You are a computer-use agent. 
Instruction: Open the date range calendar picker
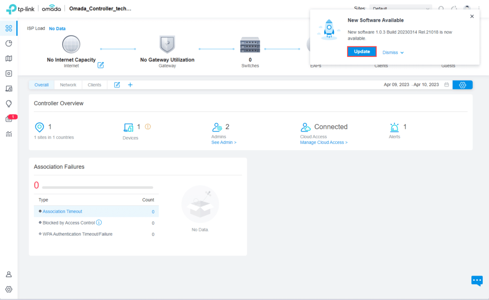click(446, 85)
